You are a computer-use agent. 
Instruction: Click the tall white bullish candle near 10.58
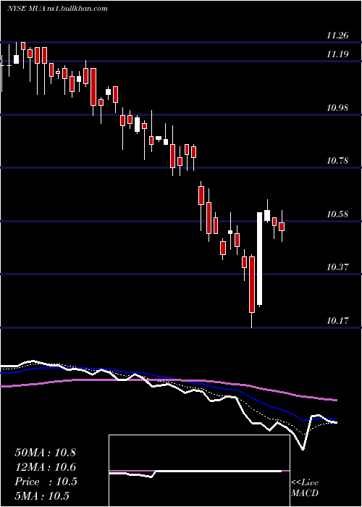click(x=259, y=259)
